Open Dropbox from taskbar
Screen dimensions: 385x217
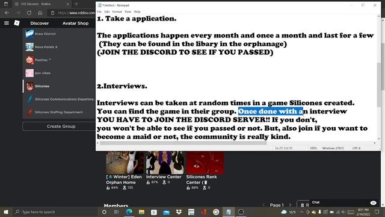click(179, 212)
